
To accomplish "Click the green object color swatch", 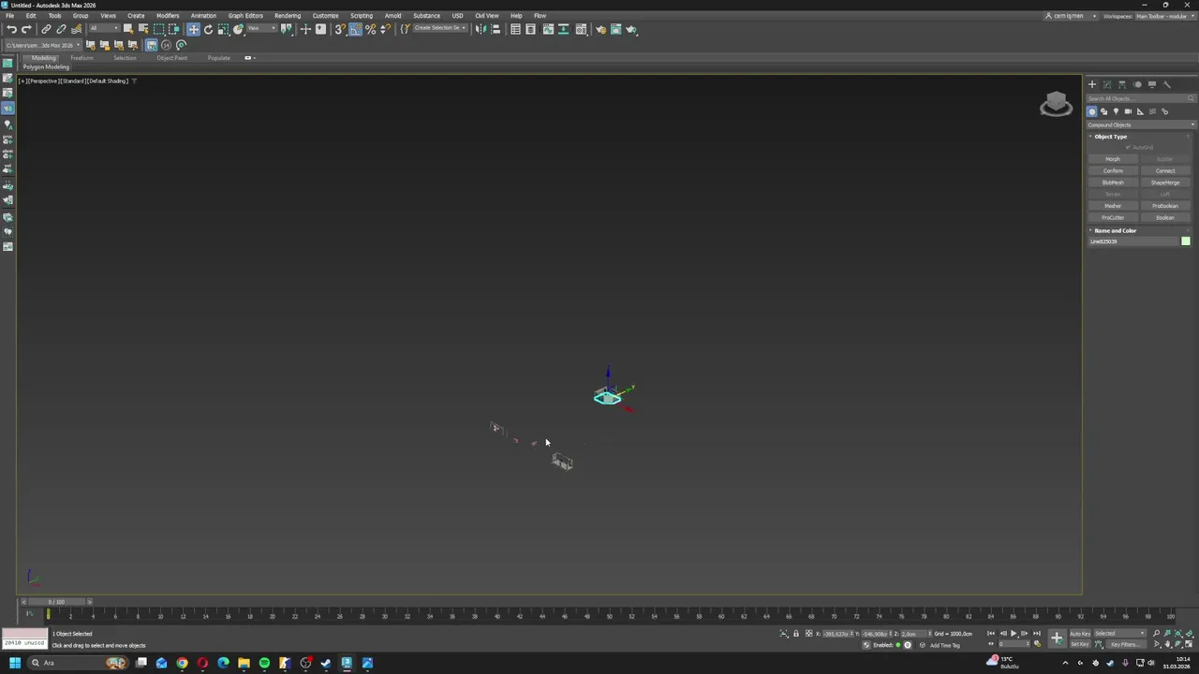I will click(x=1186, y=242).
